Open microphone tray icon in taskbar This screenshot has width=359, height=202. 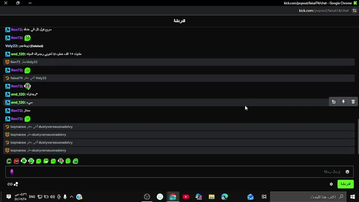point(65,197)
